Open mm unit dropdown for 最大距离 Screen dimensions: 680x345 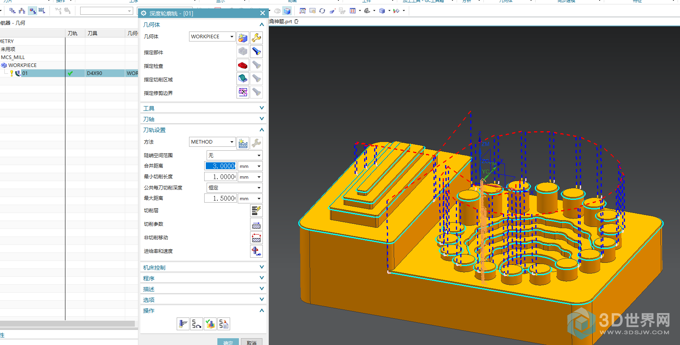point(250,198)
